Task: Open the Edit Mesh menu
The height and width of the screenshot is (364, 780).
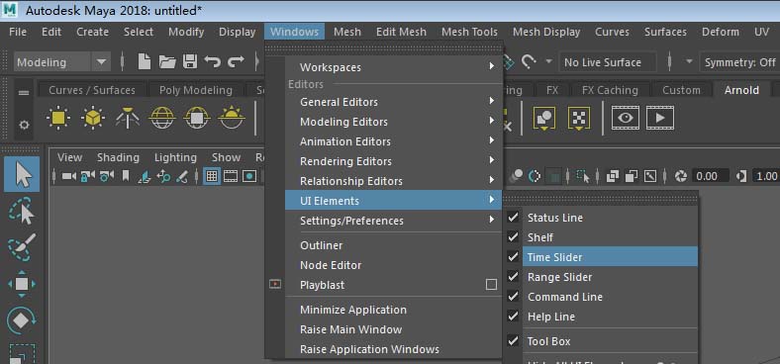Action: (x=401, y=32)
